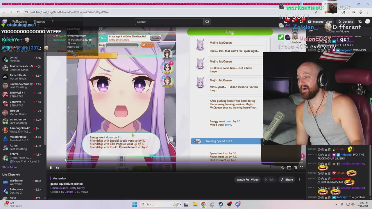
Task: Open the PaymoneyWubby channel
Action: click(23, 86)
